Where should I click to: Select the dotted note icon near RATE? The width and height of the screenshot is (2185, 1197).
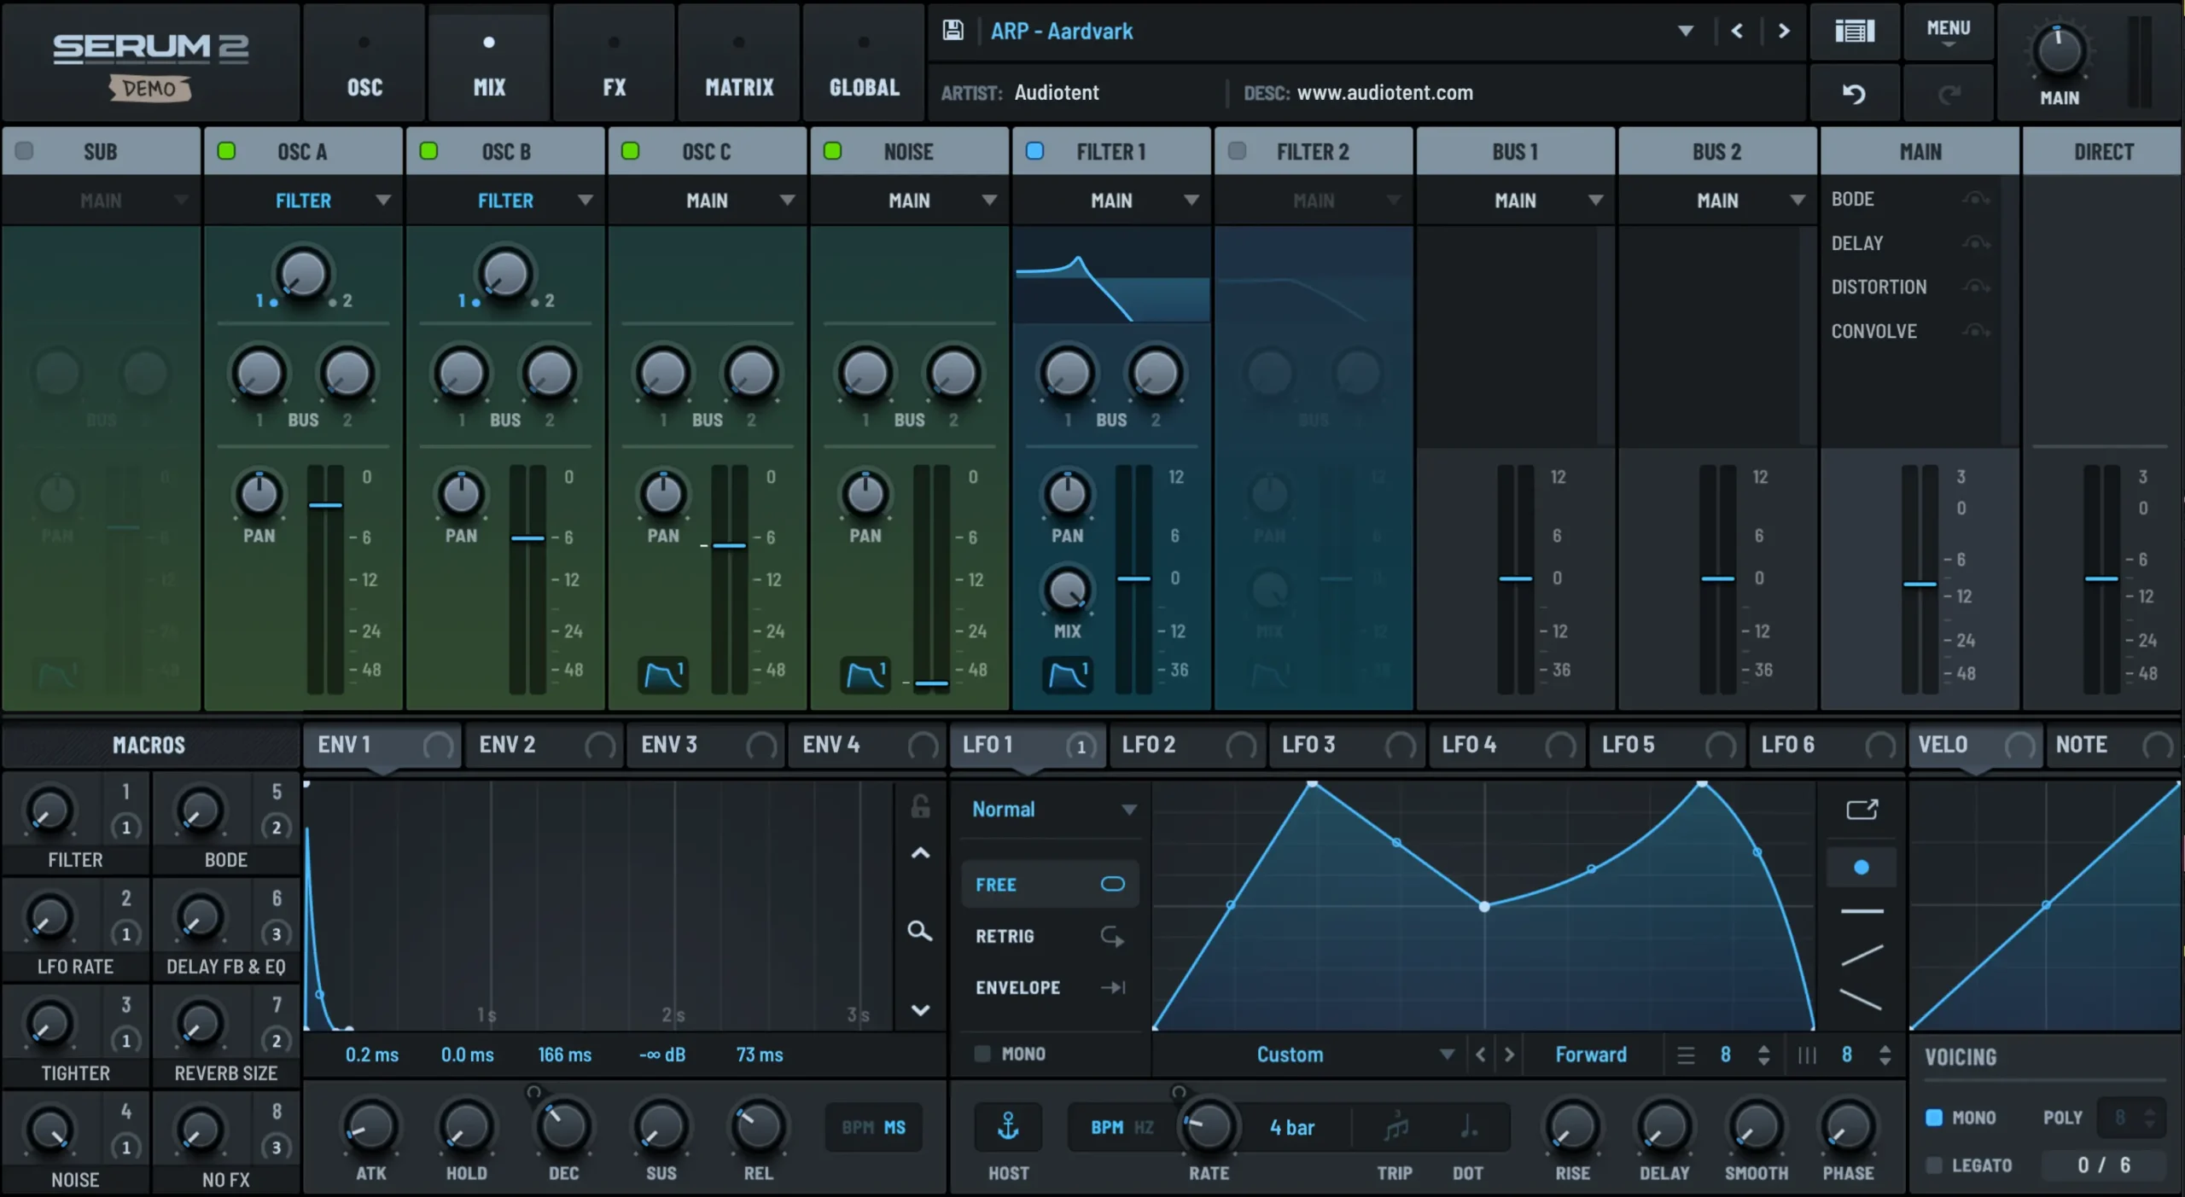(x=1466, y=1126)
